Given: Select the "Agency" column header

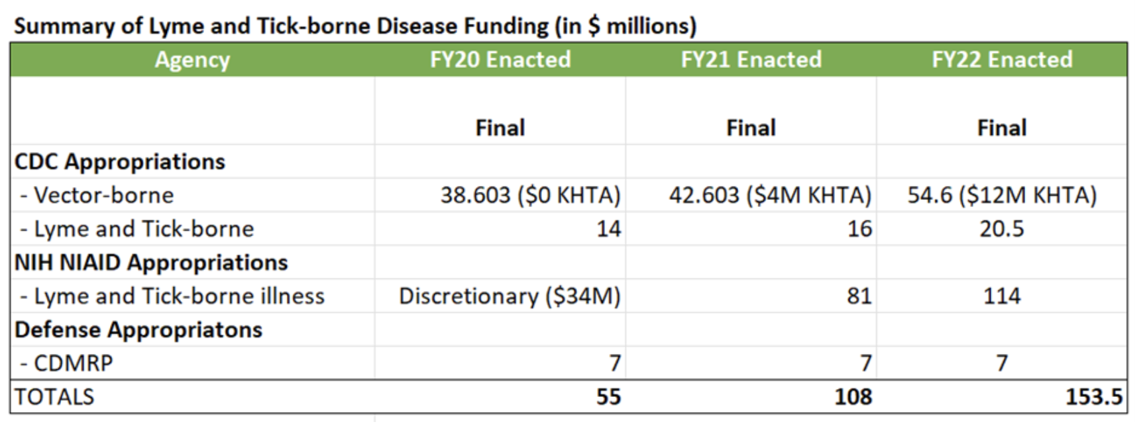Looking at the screenshot, I should [192, 60].
